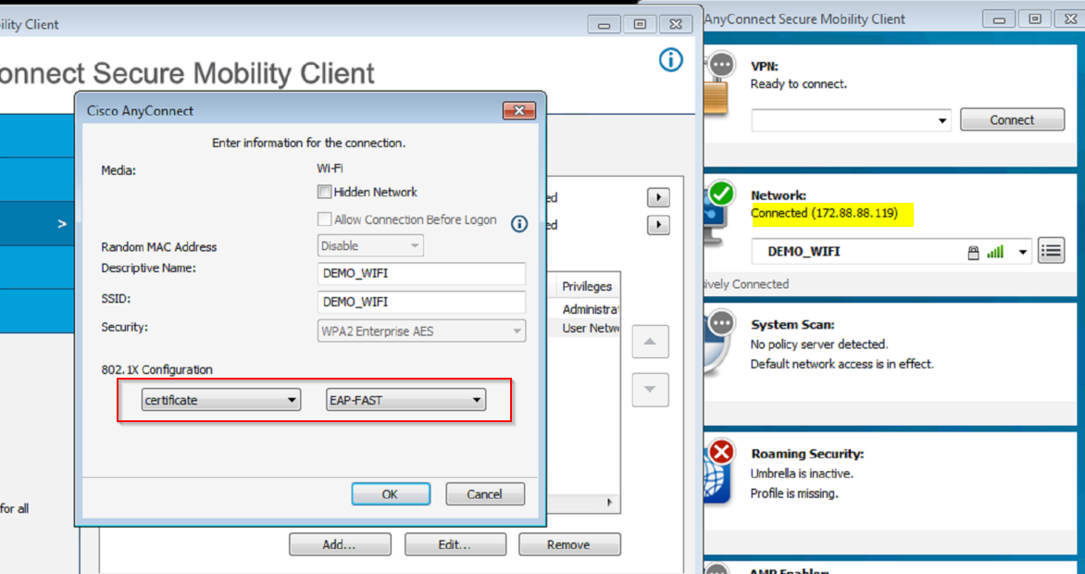
Task: Click the horizontal scrollbar right arrow in list
Action: (x=609, y=502)
